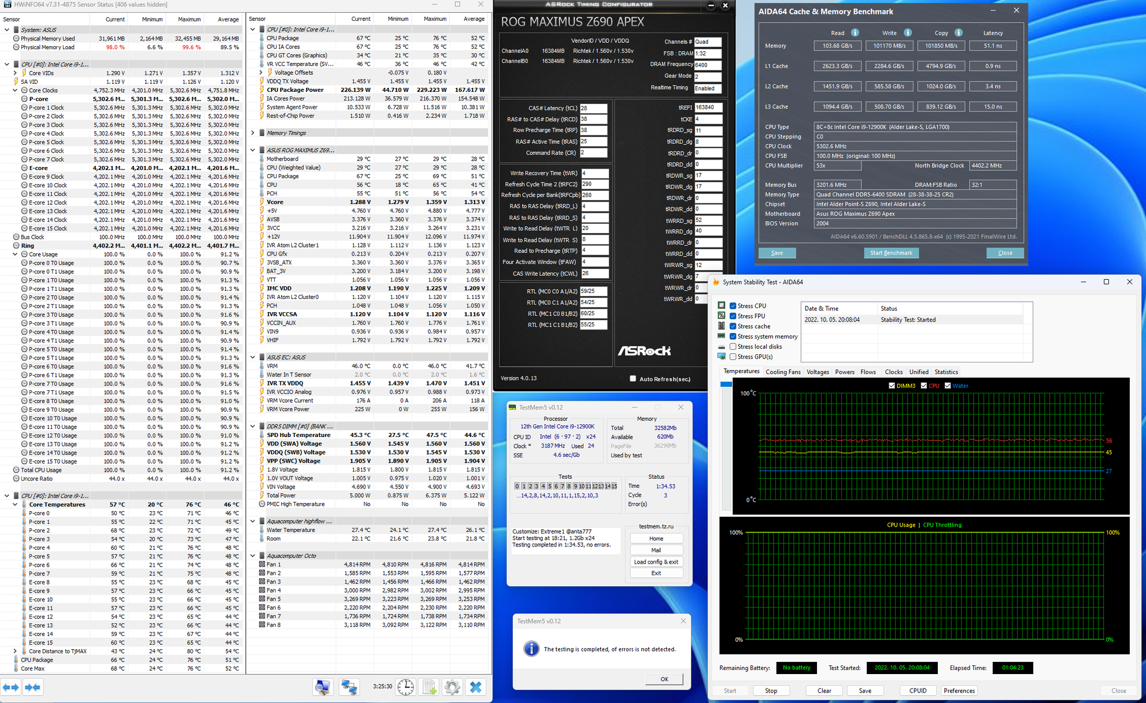Click the clock reset icon in HWiNFO
Viewport: 1146px width, 703px height.
(406, 687)
